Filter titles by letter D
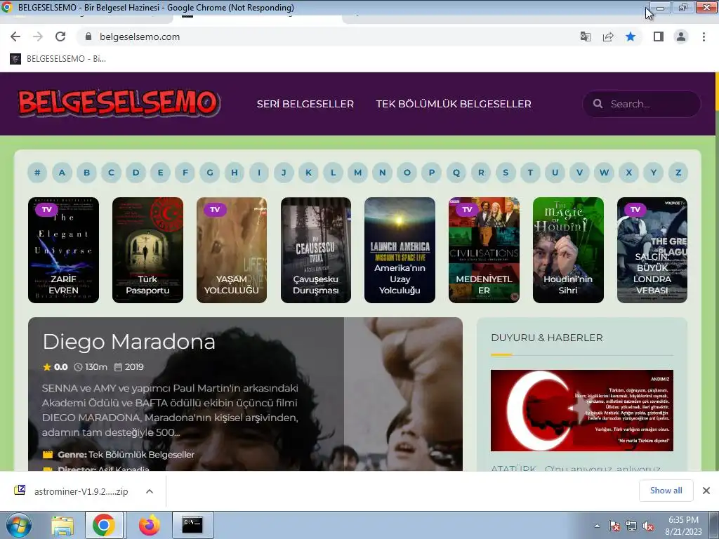The image size is (719, 539). (136, 173)
